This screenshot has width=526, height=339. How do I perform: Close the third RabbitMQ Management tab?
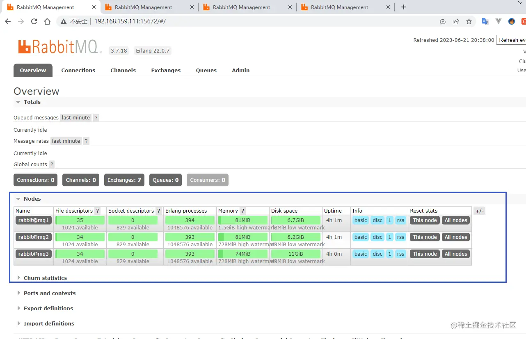click(290, 7)
